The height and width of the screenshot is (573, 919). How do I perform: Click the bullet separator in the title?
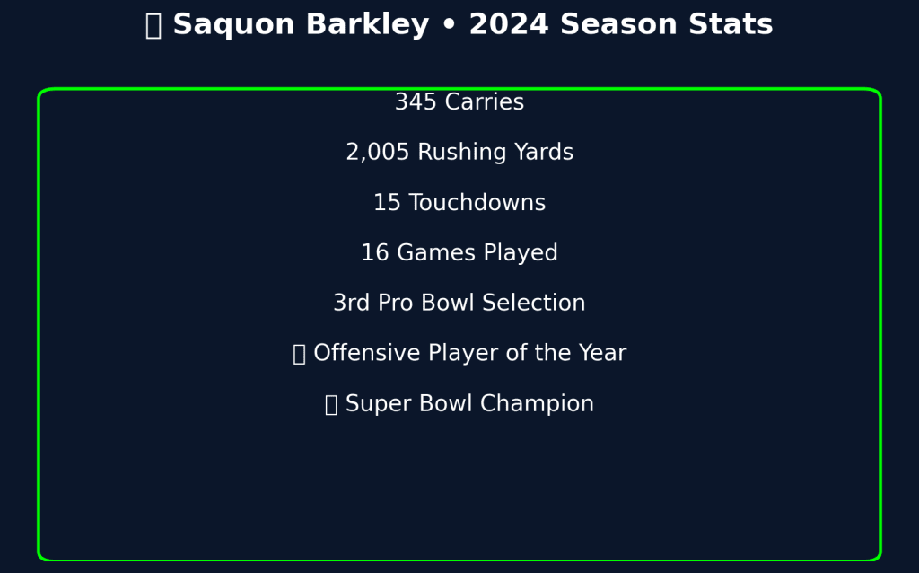[449, 26]
